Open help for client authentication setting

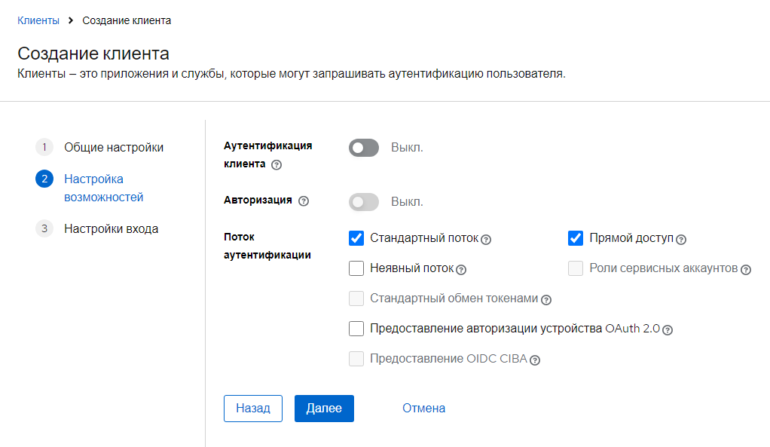pyautogui.click(x=276, y=164)
